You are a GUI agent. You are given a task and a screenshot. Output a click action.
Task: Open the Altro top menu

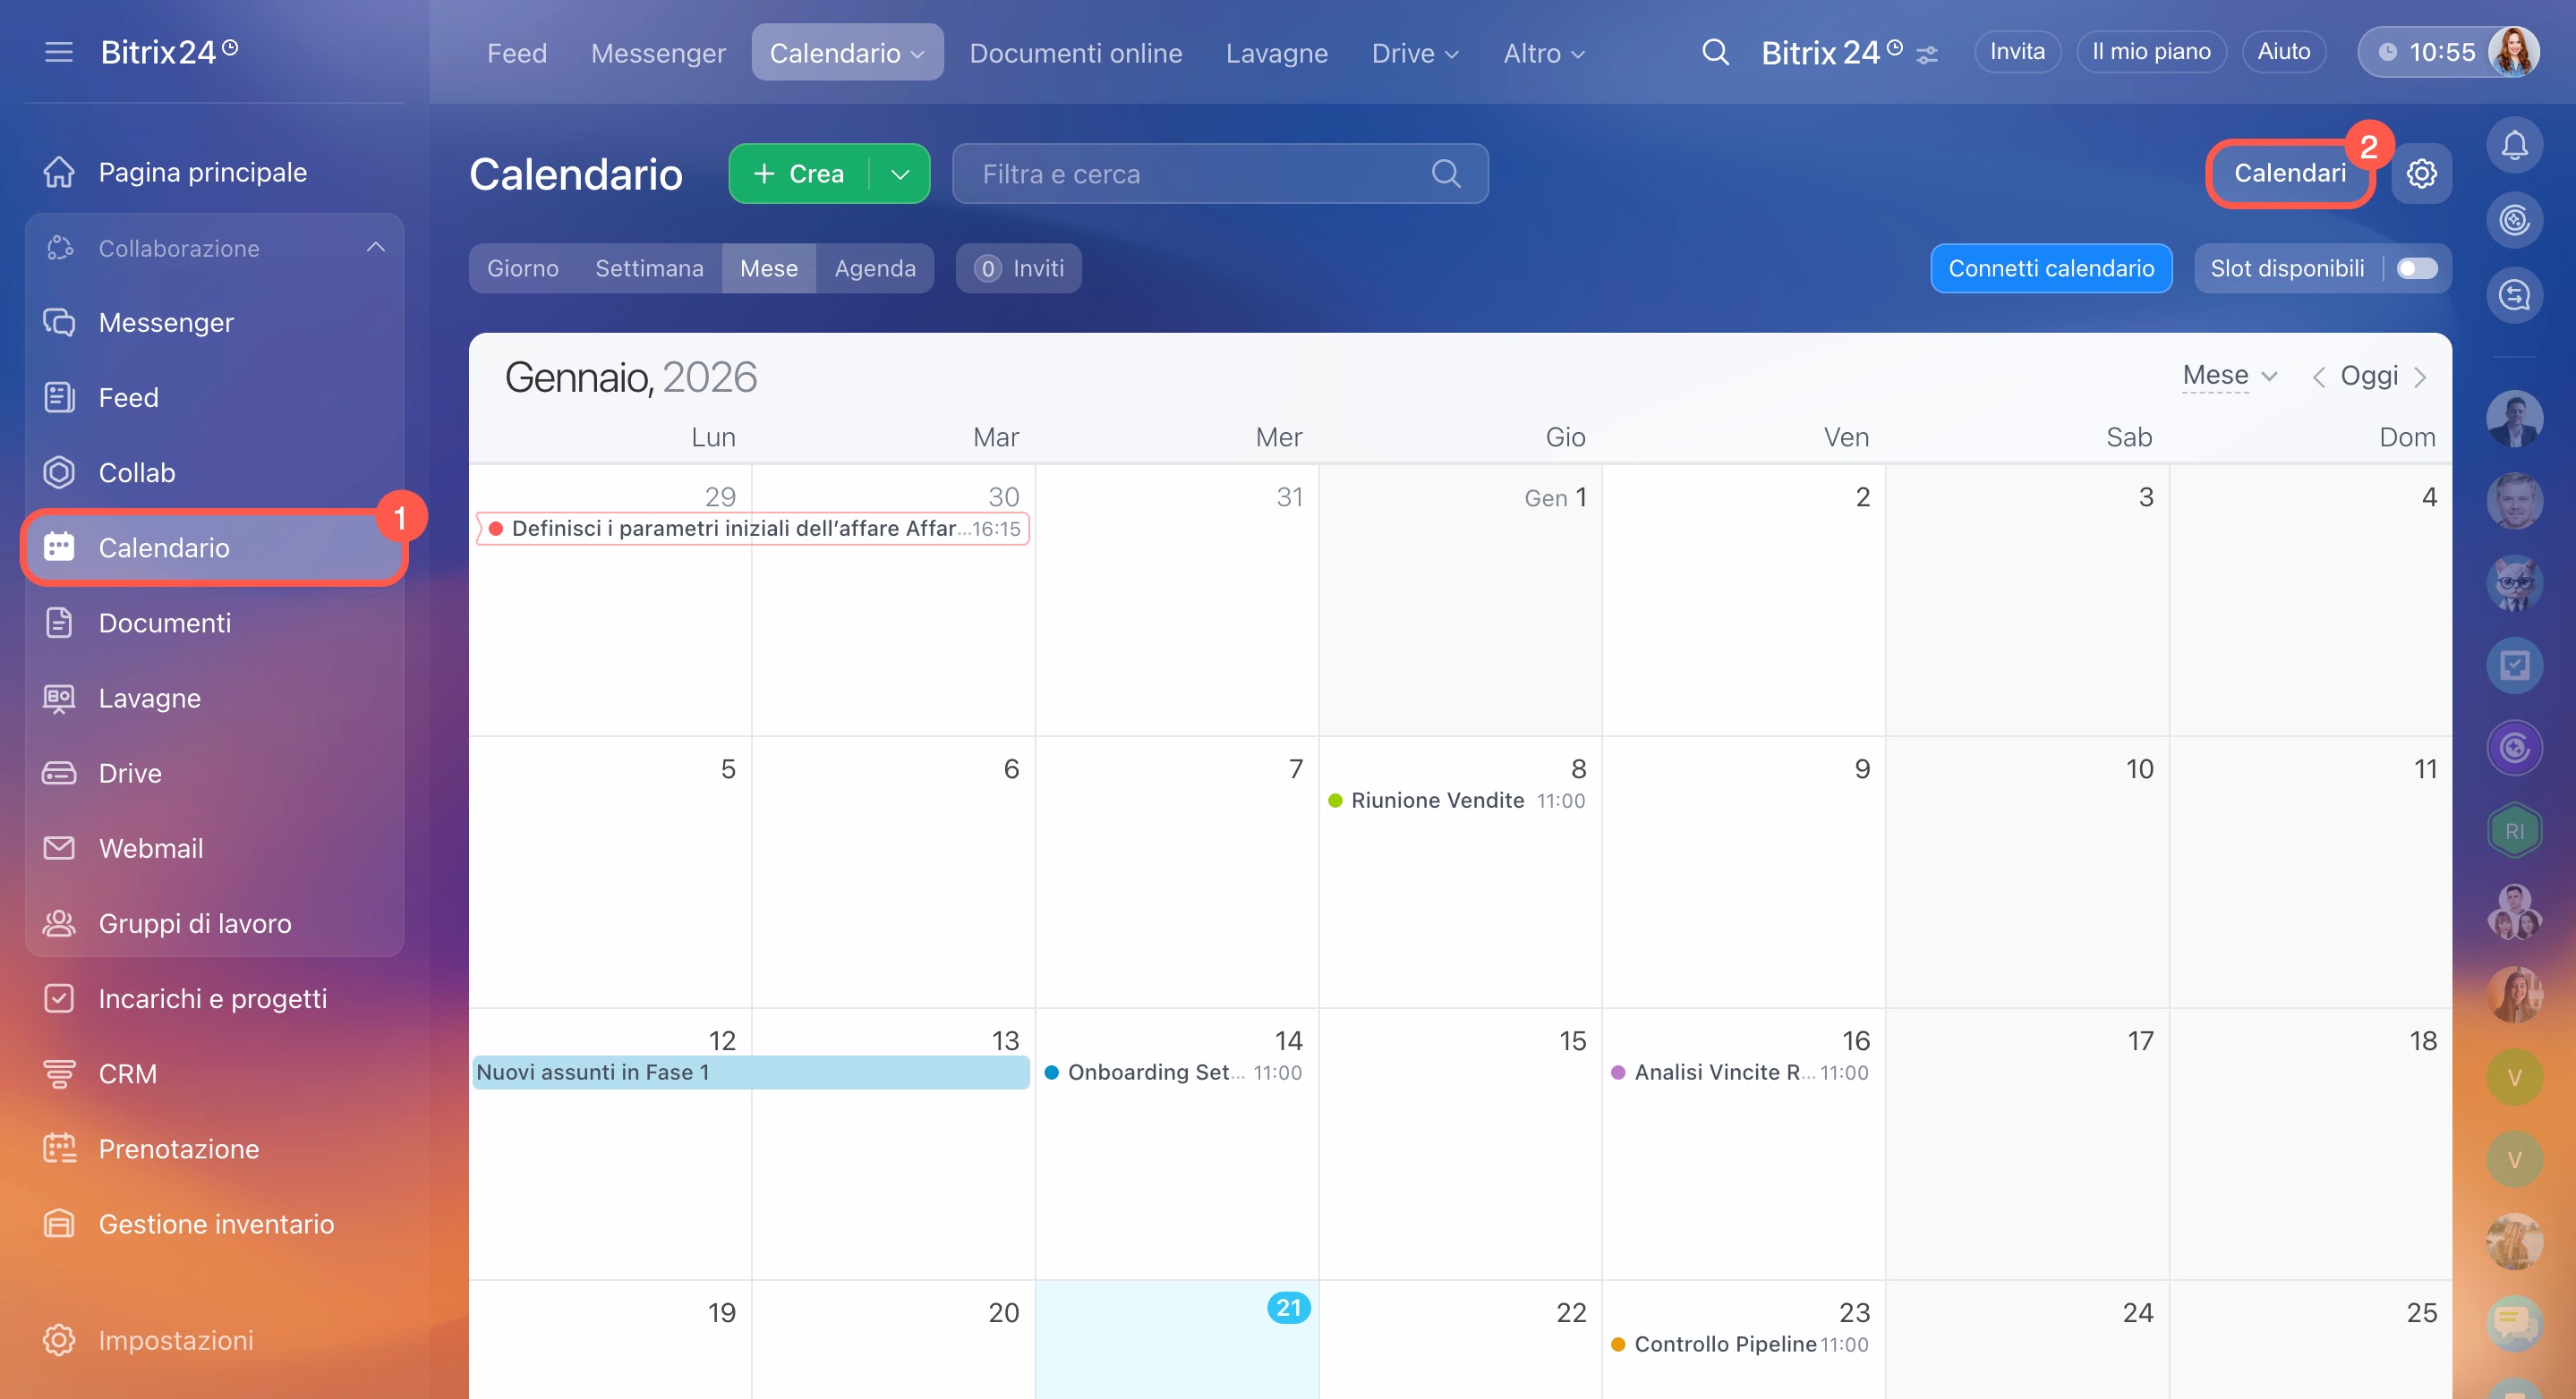point(1543,53)
